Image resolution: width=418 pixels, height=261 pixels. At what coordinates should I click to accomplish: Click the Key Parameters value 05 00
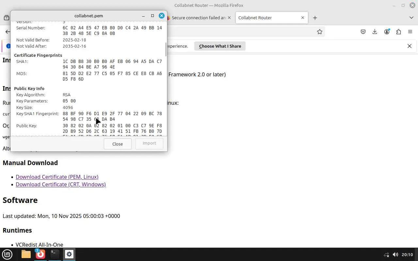point(69,101)
